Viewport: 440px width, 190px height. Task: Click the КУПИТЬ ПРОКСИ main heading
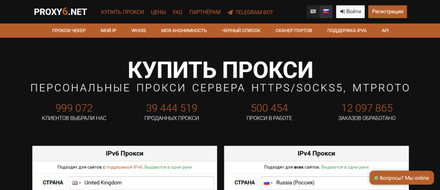[220, 70]
